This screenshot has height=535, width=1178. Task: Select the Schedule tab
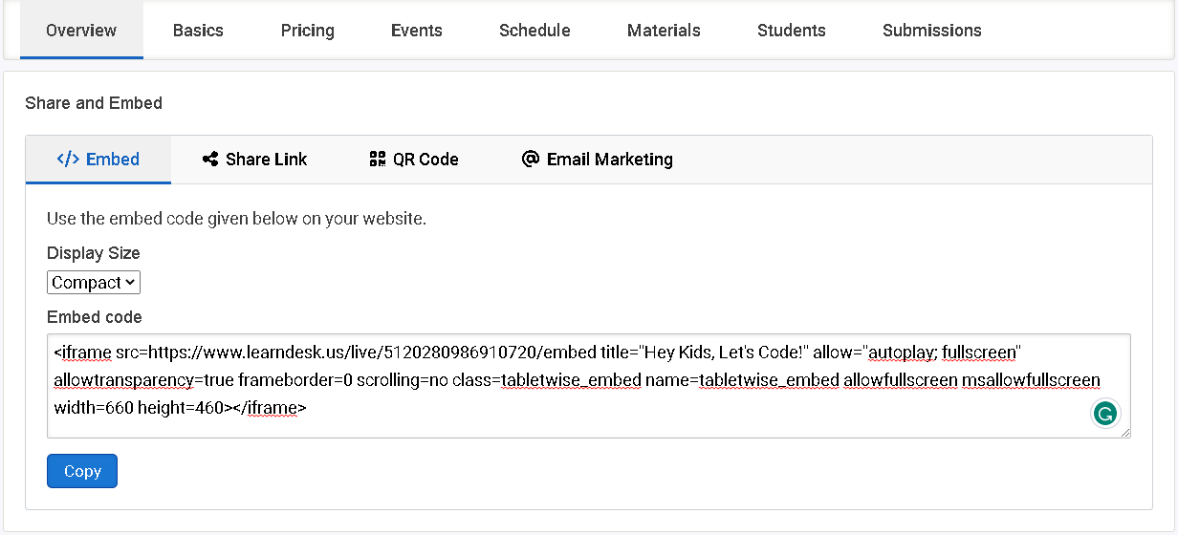pos(534,31)
